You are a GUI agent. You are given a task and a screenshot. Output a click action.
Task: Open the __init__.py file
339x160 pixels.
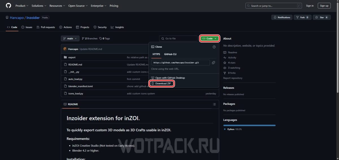[74, 72]
